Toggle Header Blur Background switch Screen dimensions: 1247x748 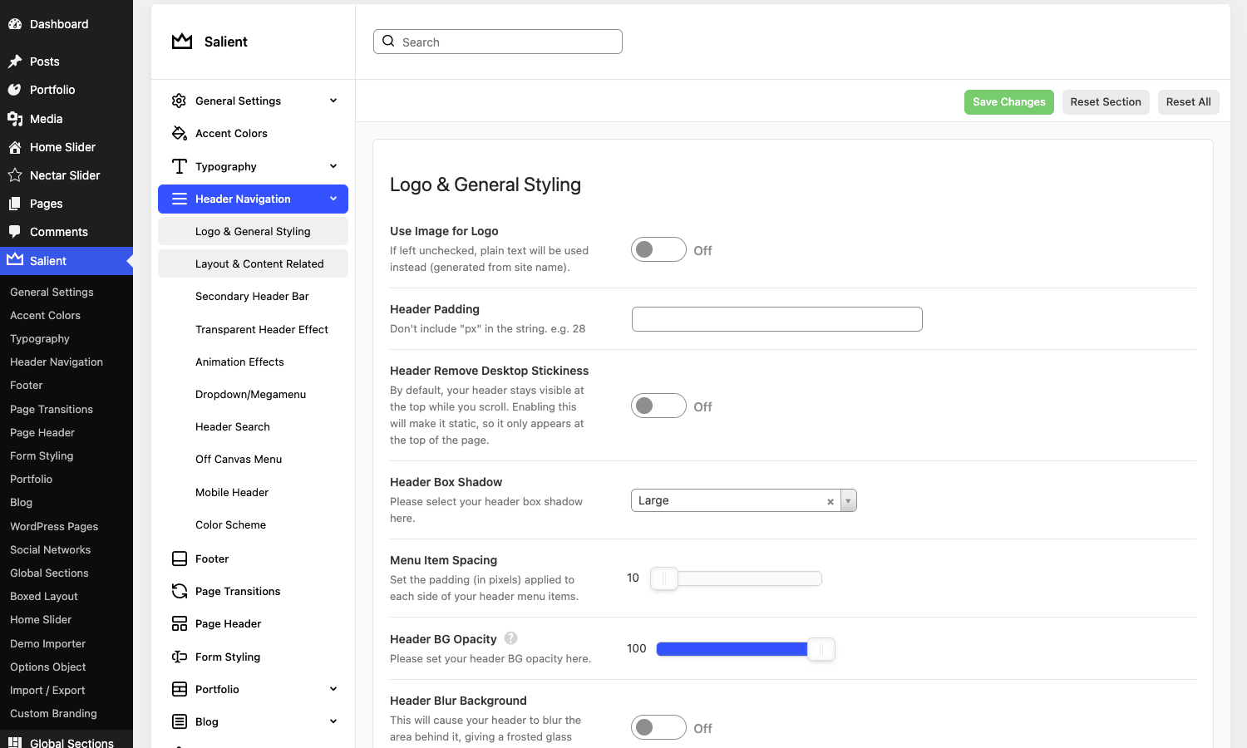tap(658, 727)
